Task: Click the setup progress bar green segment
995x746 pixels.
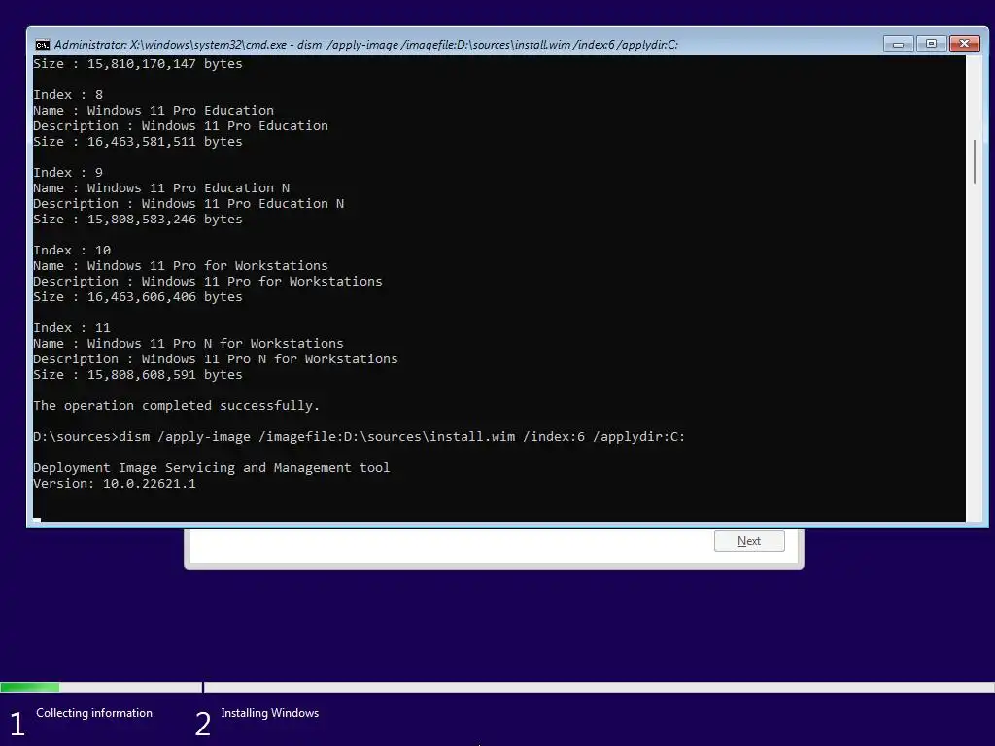Action: tap(30, 687)
